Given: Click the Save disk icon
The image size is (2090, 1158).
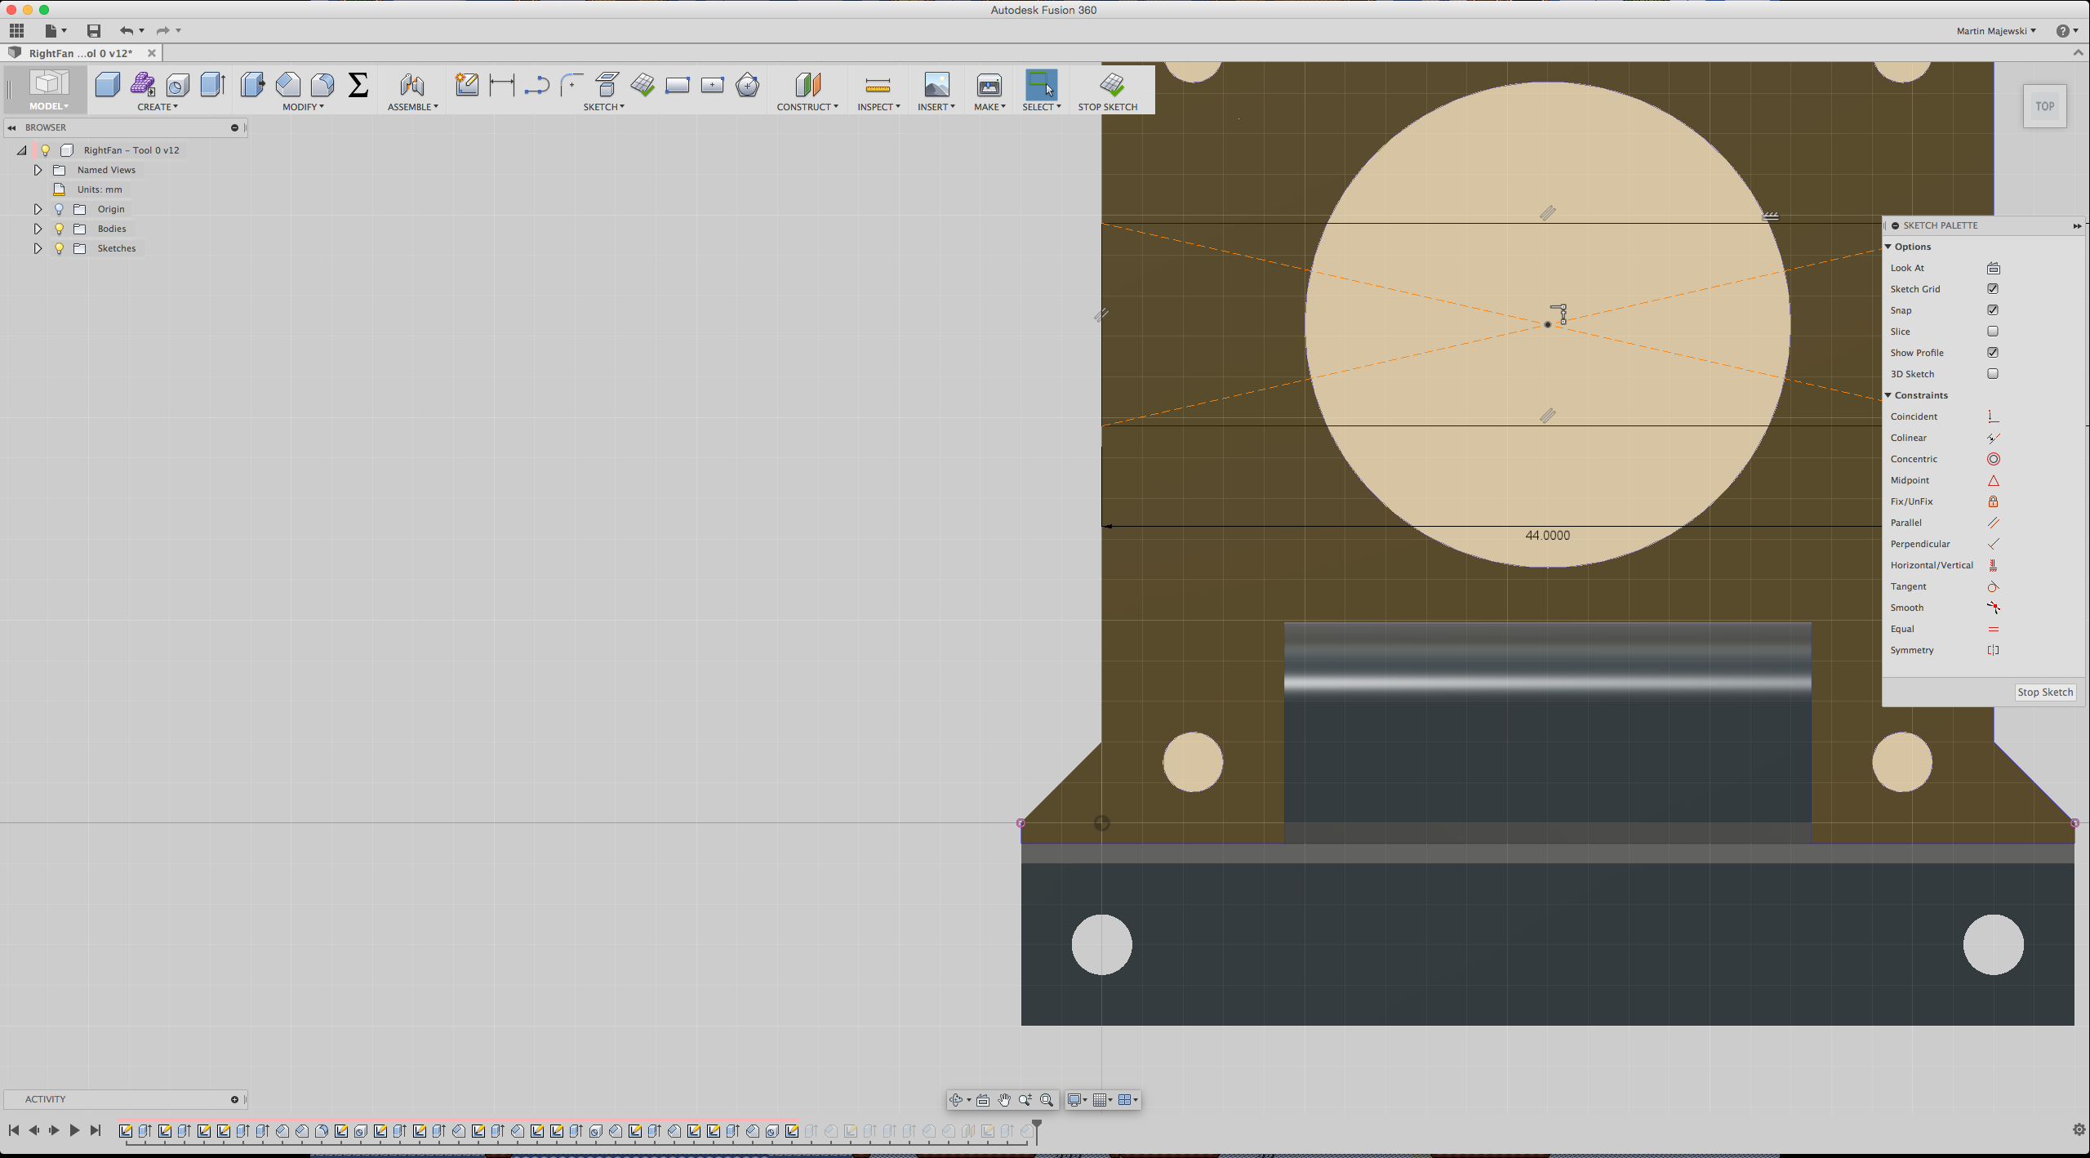Looking at the screenshot, I should coord(94,31).
